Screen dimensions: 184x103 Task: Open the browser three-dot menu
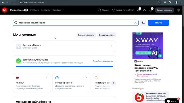tap(181, 2)
